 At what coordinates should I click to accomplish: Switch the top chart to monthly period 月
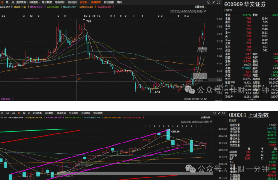(12, 2)
